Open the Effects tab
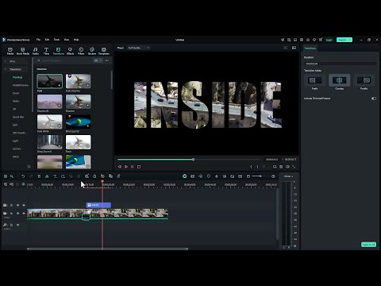The image size is (381, 286). [70, 51]
